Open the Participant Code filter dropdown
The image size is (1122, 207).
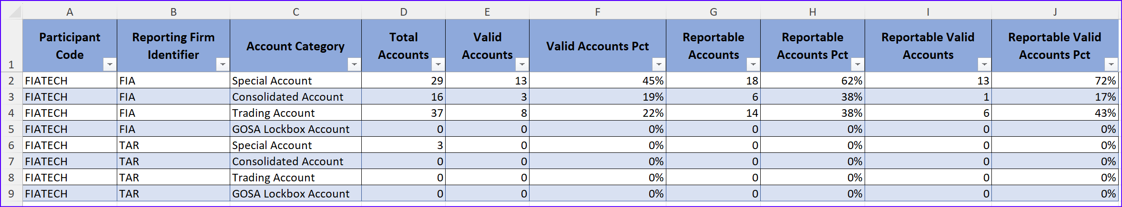110,64
